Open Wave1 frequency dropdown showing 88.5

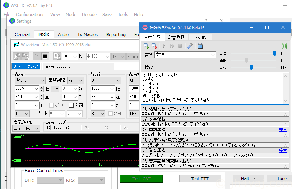pyautogui.click(x=27, y=89)
